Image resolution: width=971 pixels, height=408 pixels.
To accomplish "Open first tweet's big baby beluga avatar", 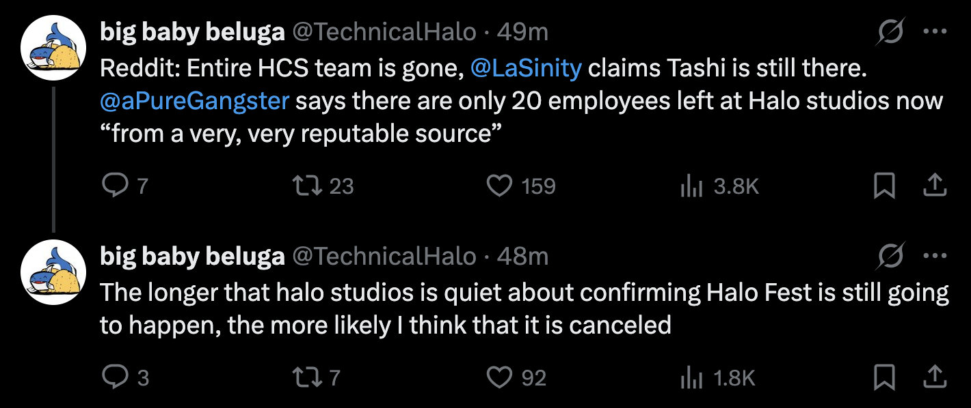I will point(53,48).
